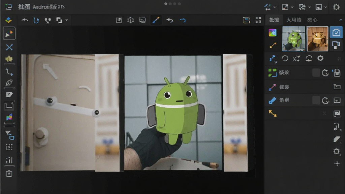Click the picture frame icon in blue brush row
Image resolution: width=345 pixels, height=194 pixels.
tap(337, 100)
